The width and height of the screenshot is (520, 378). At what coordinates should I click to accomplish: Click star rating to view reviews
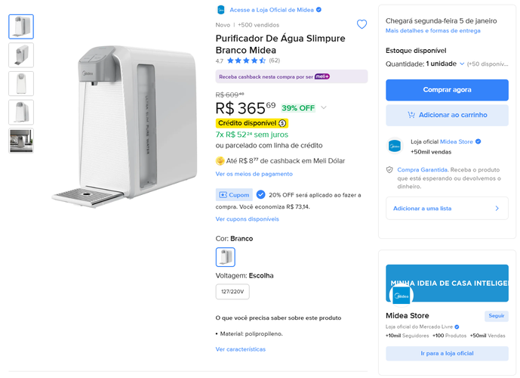pyautogui.click(x=246, y=60)
